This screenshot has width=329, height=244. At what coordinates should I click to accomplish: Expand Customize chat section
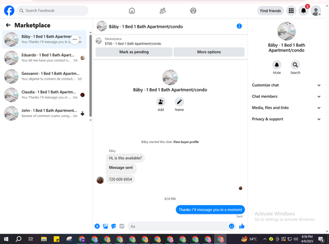click(x=286, y=85)
